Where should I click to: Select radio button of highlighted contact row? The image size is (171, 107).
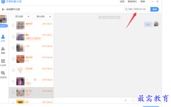13,93
